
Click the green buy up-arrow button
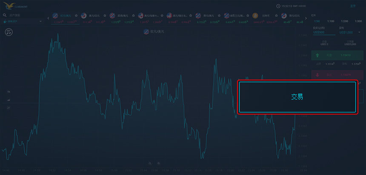(x=318, y=55)
